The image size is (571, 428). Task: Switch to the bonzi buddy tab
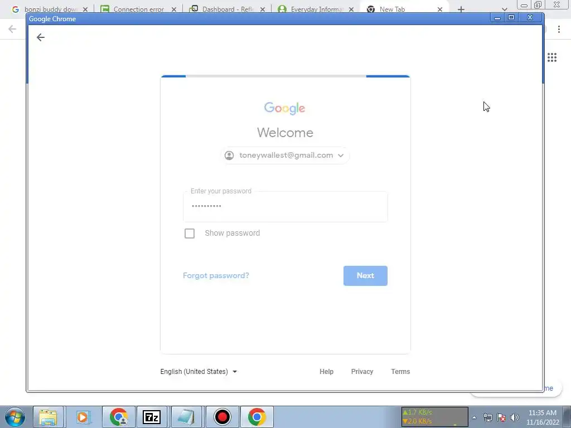[50, 9]
